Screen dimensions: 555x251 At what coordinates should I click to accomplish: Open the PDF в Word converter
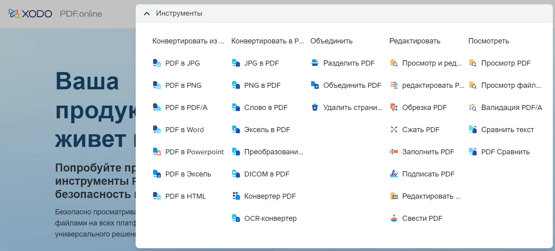point(184,130)
